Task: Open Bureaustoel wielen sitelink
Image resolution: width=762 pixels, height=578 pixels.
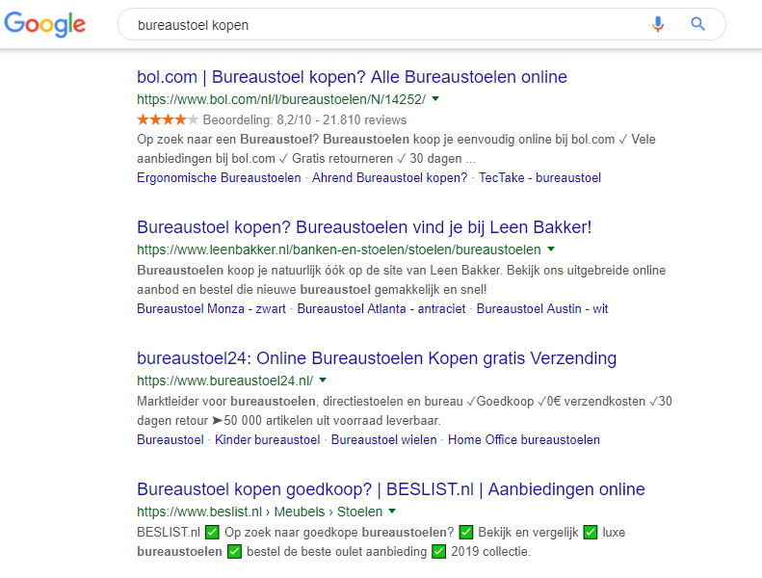Action: click(383, 439)
